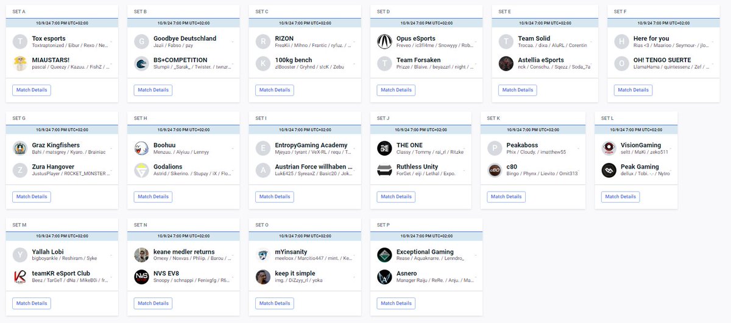Image resolution: width=731 pixels, height=323 pixels.
Task: Click the keane medler returns avatar
Action: tap(142, 255)
